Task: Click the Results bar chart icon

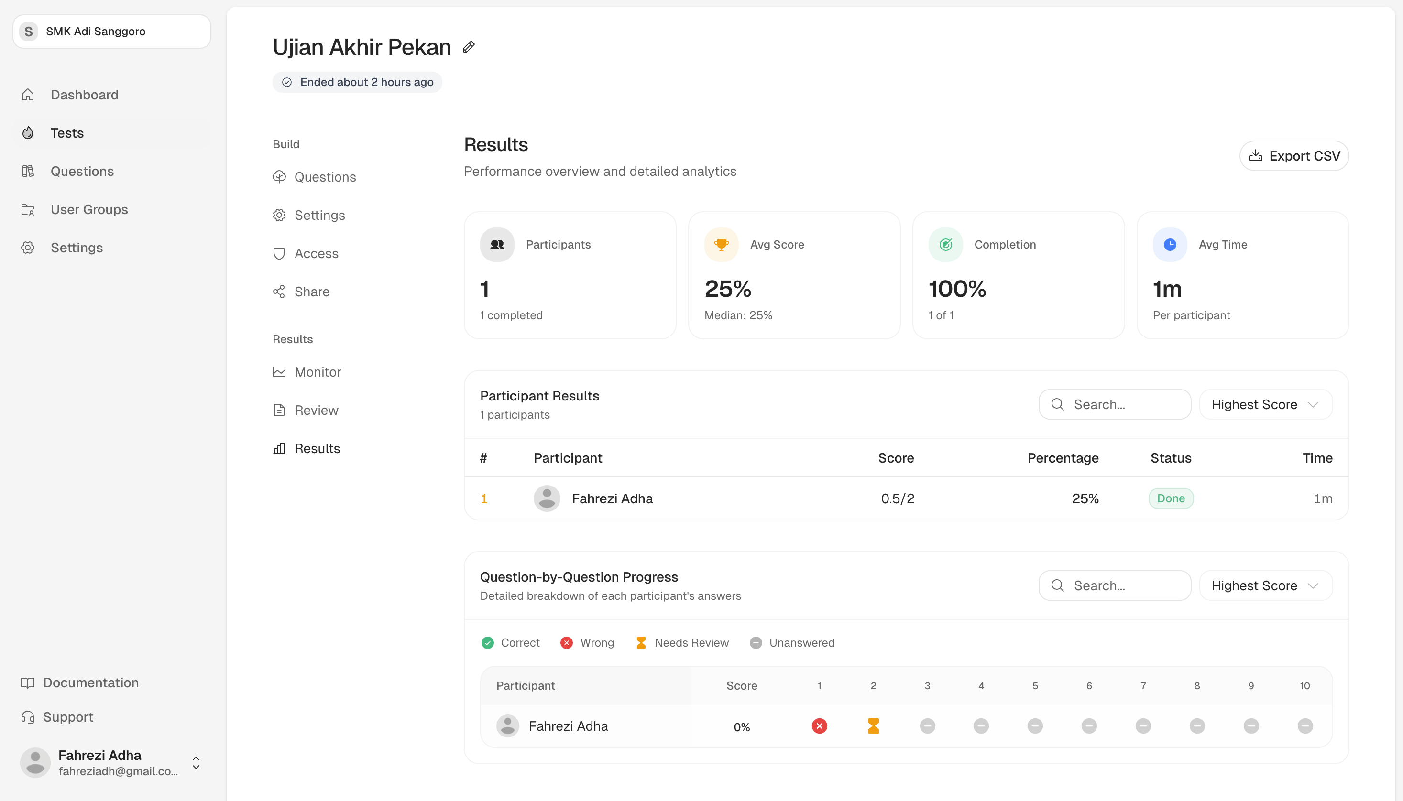Action: tap(280, 448)
